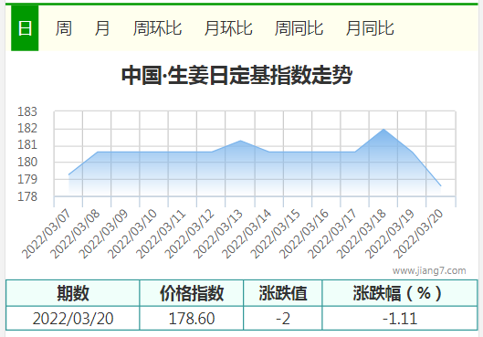
Task: Click the 2022/03/20 table cell
Action: (73, 318)
